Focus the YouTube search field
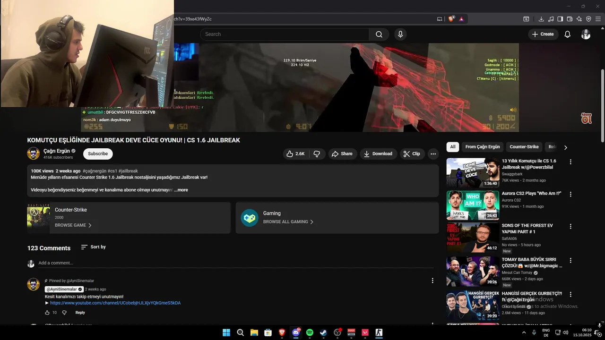 tap(285, 34)
